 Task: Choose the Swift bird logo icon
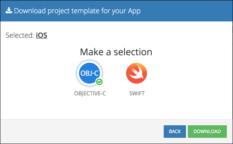coord(137,73)
